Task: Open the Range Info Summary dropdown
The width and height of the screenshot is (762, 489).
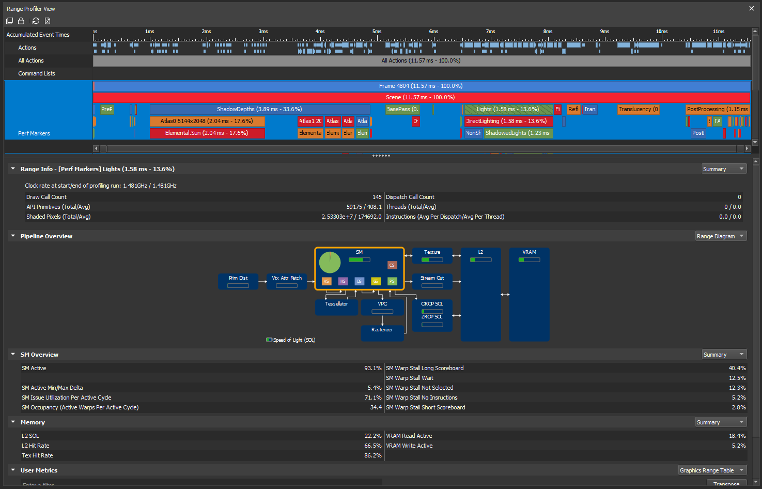Action: click(x=724, y=169)
